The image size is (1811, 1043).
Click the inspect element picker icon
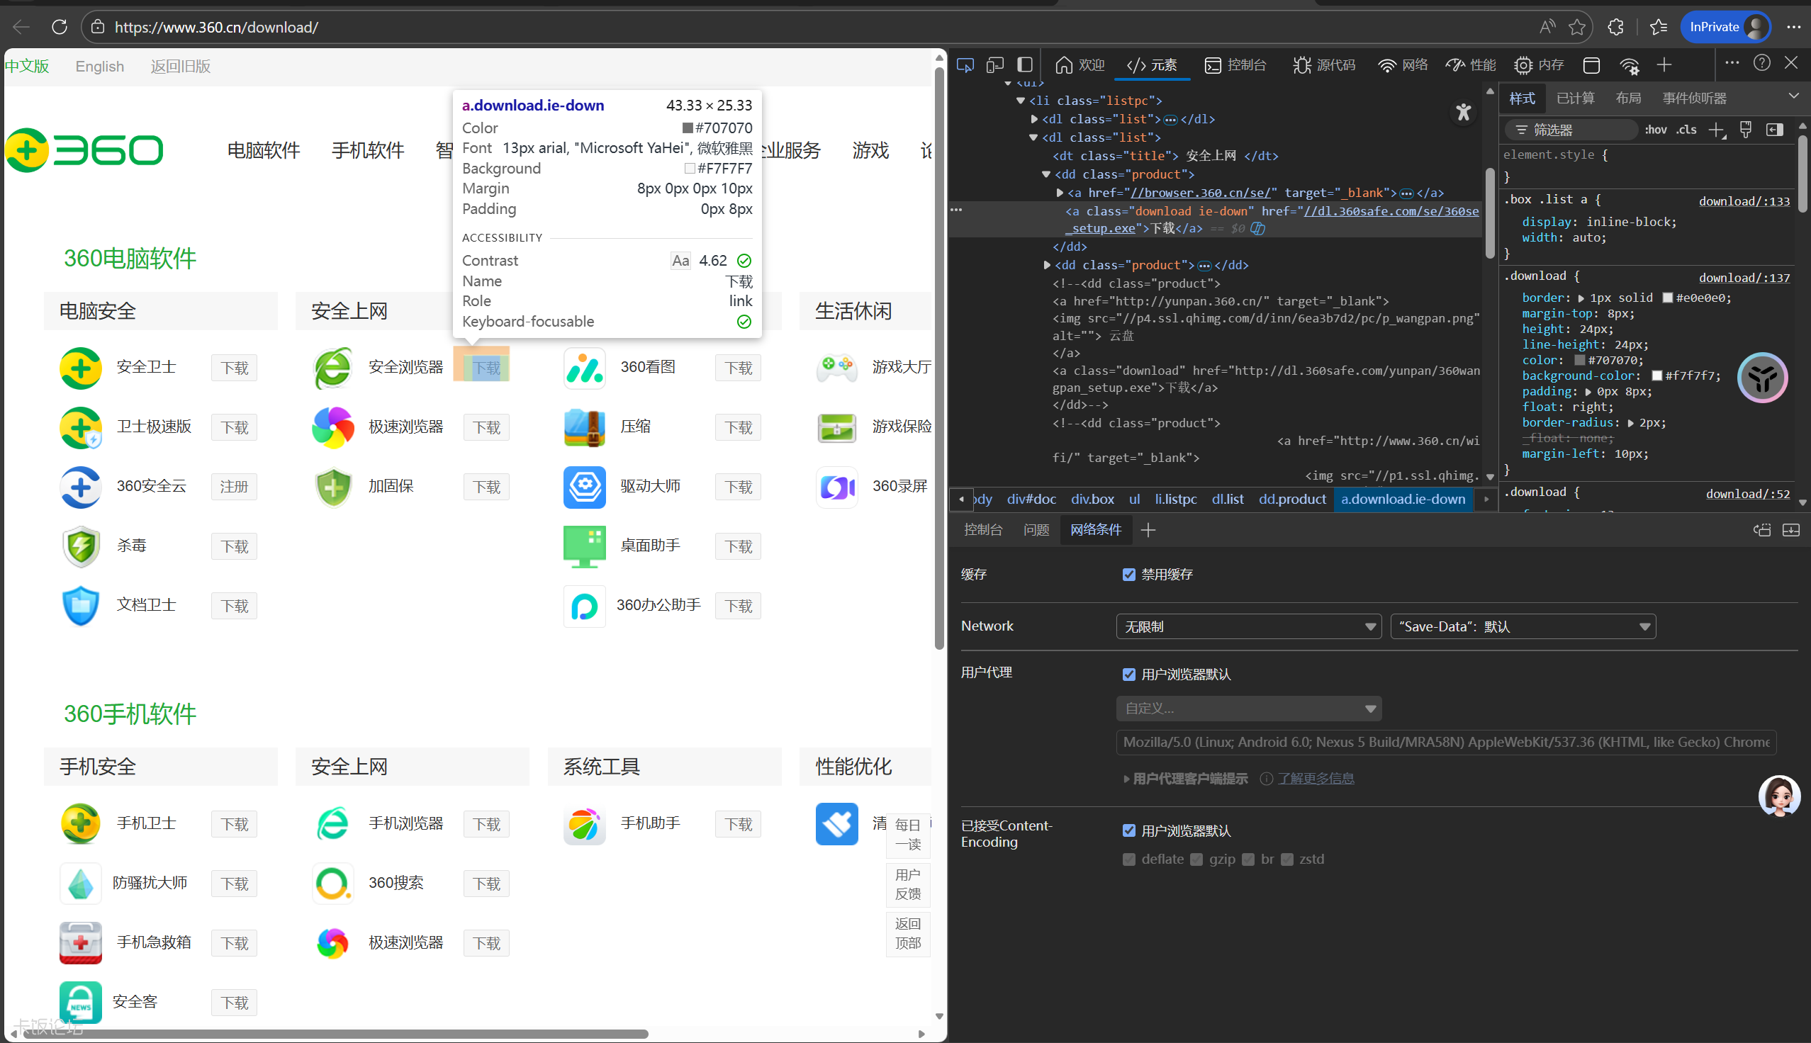[x=965, y=65]
